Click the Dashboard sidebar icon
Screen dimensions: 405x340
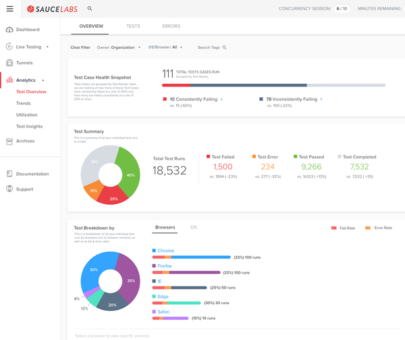pyautogui.click(x=9, y=30)
